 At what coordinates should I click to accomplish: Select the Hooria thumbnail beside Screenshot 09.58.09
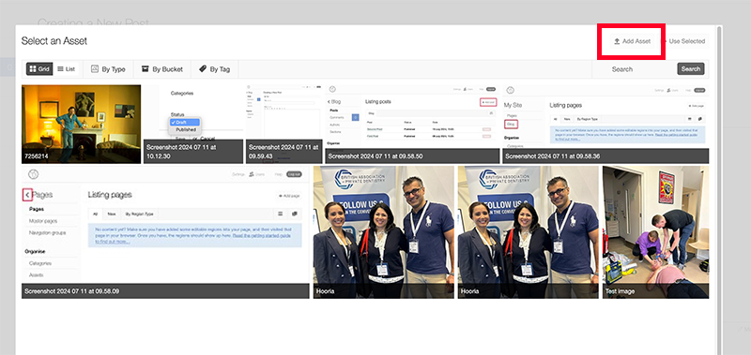(x=384, y=232)
